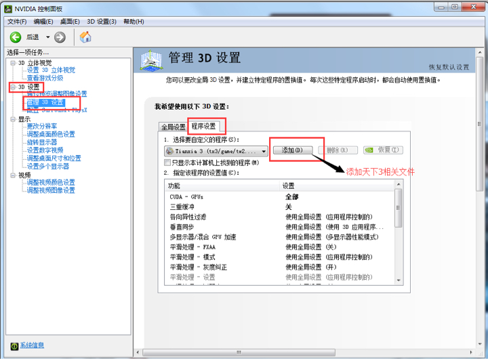Image resolution: width=488 pixels, height=359 pixels.
Task: Open the 文件(F) menu
Action: [17, 22]
